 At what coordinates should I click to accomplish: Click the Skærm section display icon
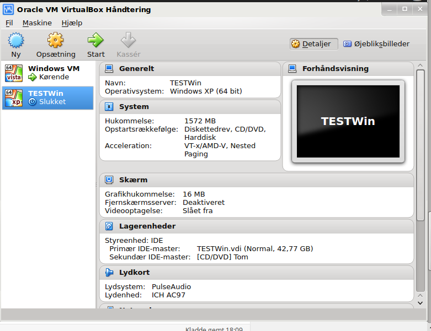[x=109, y=180]
